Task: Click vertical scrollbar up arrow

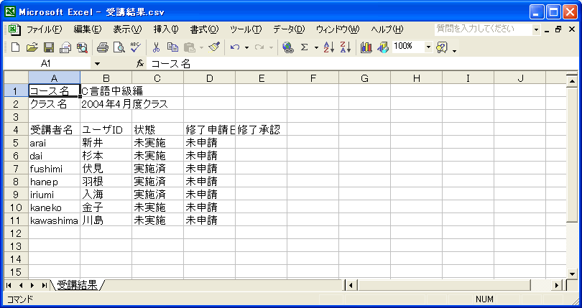Action: coord(572,80)
